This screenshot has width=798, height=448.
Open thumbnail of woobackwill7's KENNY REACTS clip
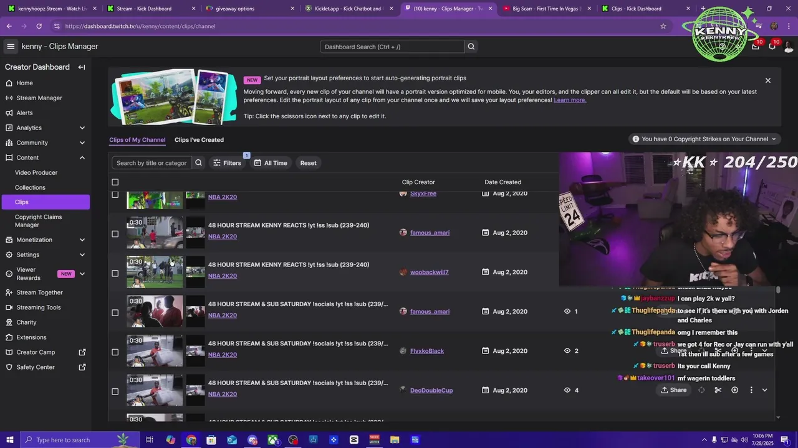pos(155,272)
